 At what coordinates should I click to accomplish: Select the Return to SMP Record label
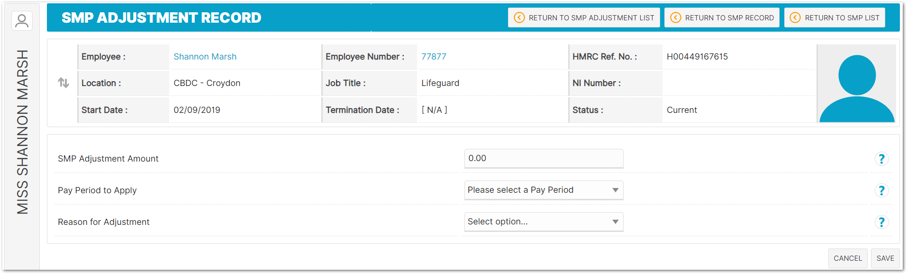[x=729, y=18]
